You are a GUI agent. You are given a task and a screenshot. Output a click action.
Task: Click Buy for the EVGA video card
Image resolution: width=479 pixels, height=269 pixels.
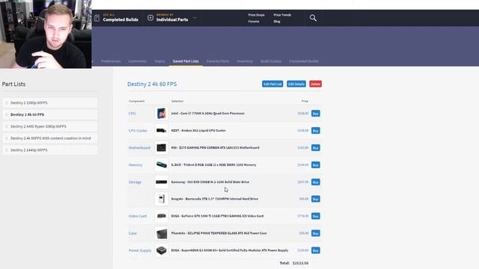click(316, 216)
